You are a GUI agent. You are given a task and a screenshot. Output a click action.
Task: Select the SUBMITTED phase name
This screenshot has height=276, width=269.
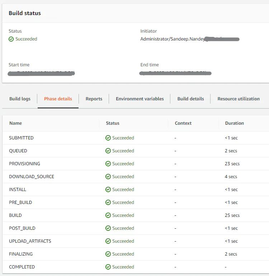pyautogui.click(x=21, y=138)
